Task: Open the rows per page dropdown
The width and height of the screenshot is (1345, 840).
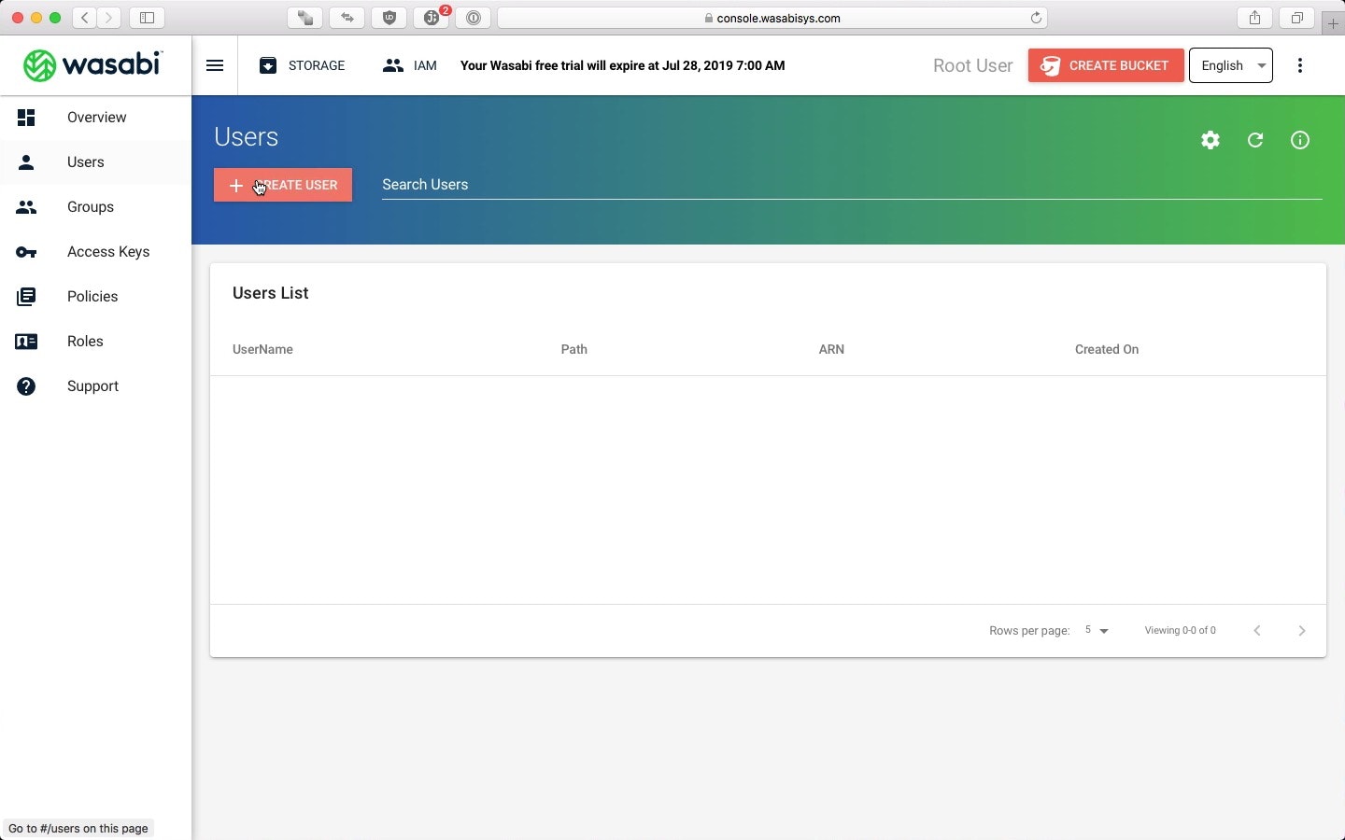Action: click(1096, 630)
